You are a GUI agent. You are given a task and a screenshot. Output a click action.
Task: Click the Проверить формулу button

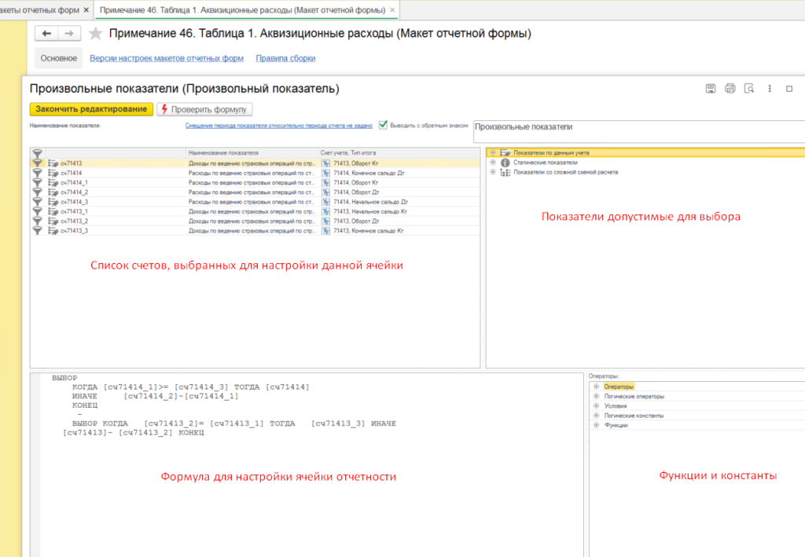coord(205,109)
